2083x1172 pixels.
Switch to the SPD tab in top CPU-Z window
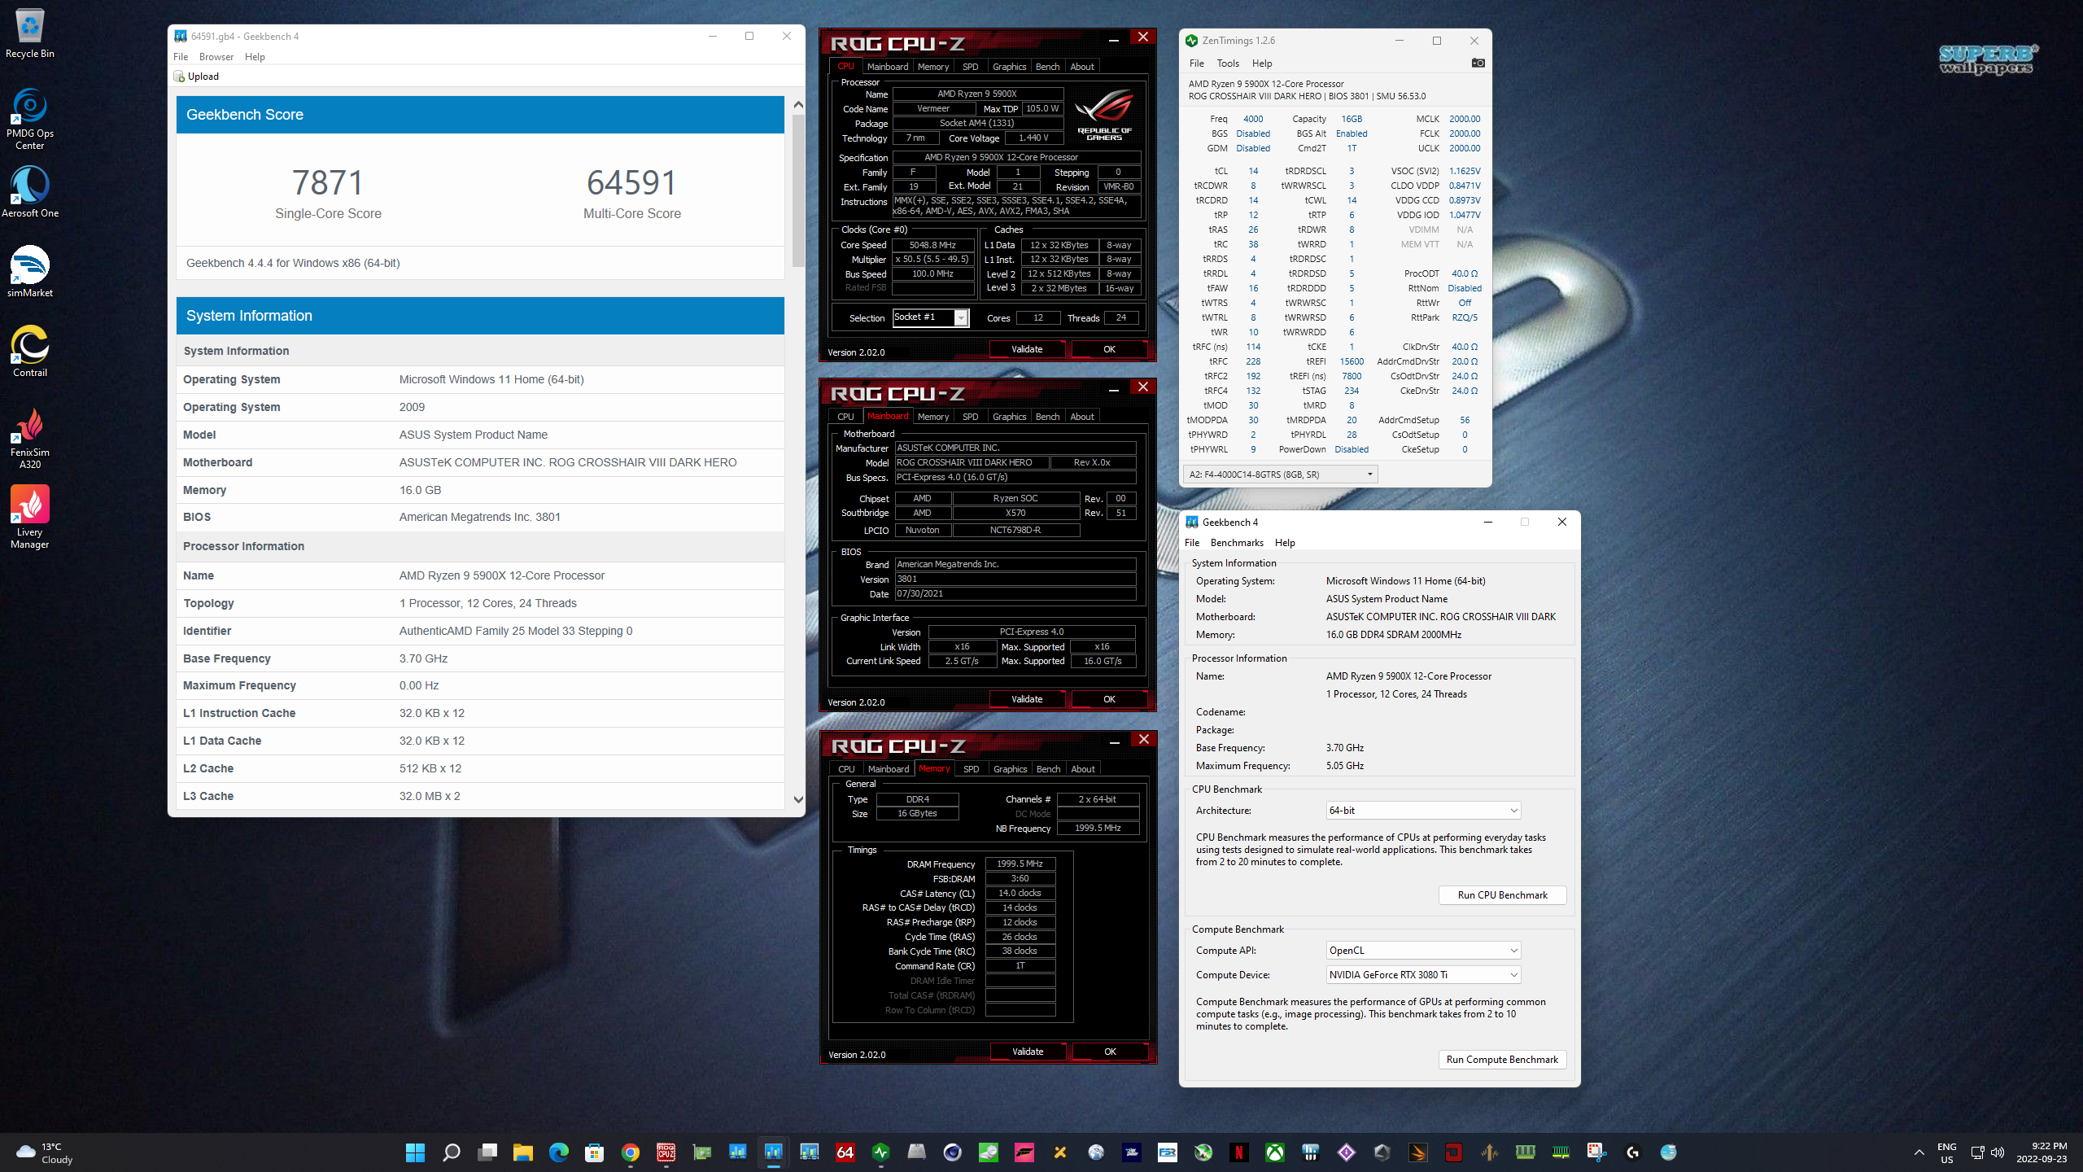click(x=970, y=67)
